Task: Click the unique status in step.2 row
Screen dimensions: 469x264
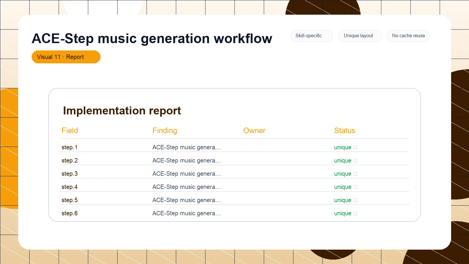Action: (x=343, y=160)
